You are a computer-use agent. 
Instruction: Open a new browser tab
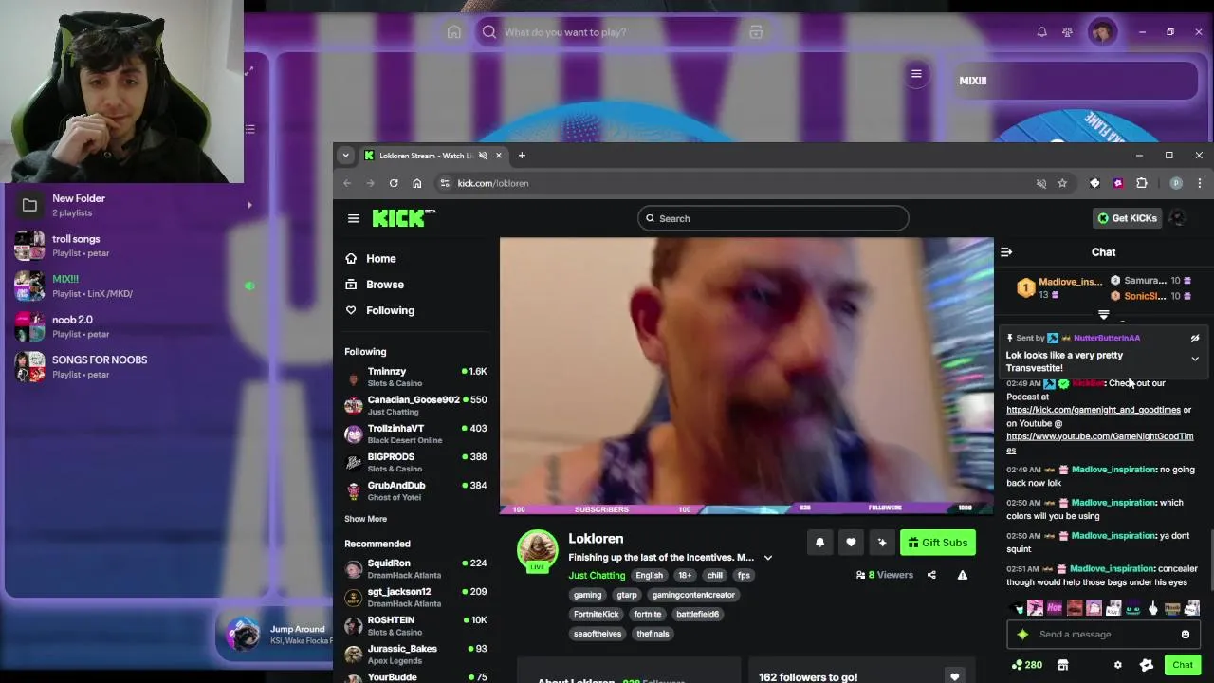tap(521, 156)
